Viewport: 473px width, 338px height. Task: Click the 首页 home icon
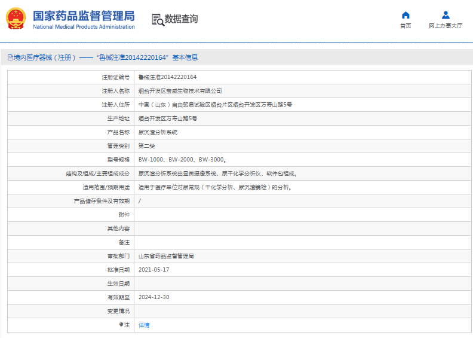point(406,15)
